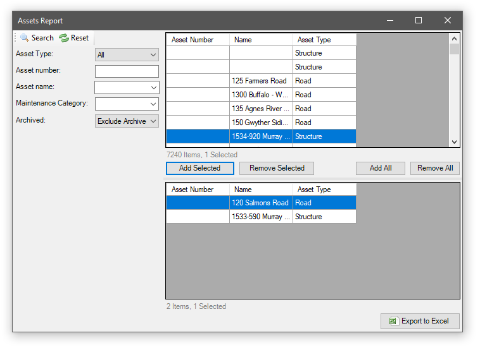Click the Add All button

pos(381,168)
